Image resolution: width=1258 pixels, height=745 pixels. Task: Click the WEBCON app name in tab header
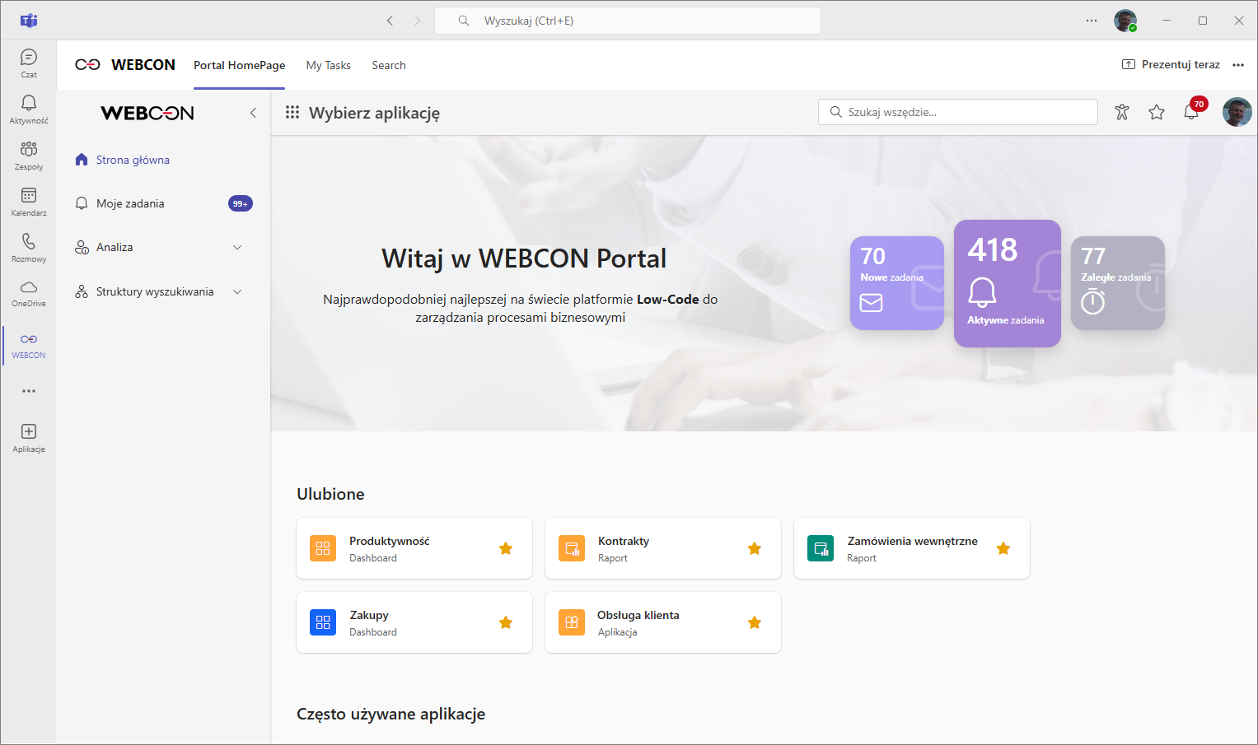click(x=143, y=65)
